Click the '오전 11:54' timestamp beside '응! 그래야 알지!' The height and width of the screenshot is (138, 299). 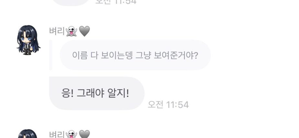168,104
